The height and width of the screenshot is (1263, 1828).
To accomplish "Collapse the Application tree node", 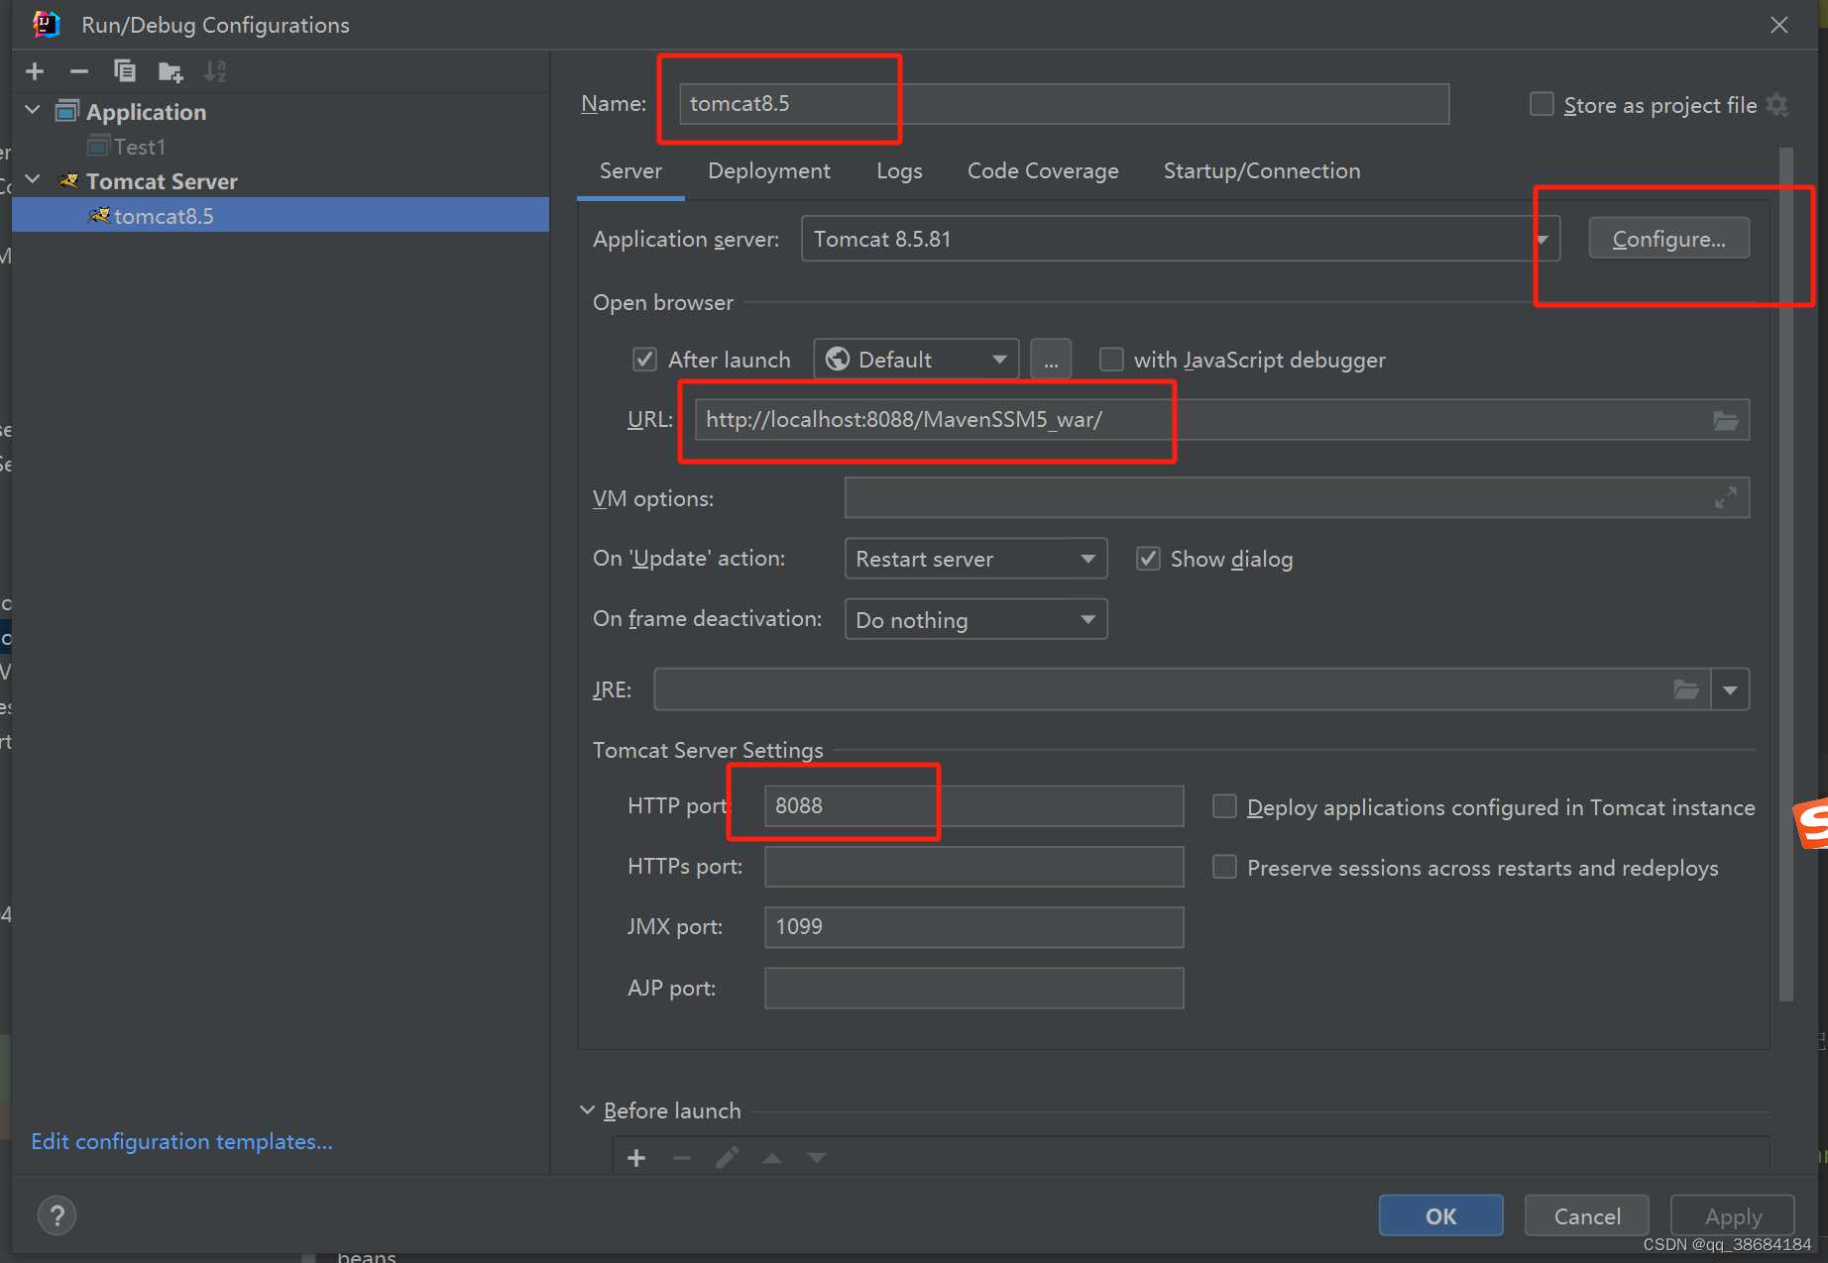I will pos(33,110).
